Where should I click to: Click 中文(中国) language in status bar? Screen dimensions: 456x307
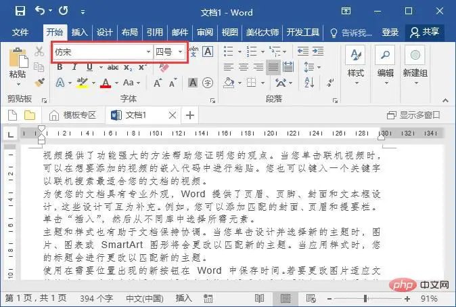coord(145,298)
